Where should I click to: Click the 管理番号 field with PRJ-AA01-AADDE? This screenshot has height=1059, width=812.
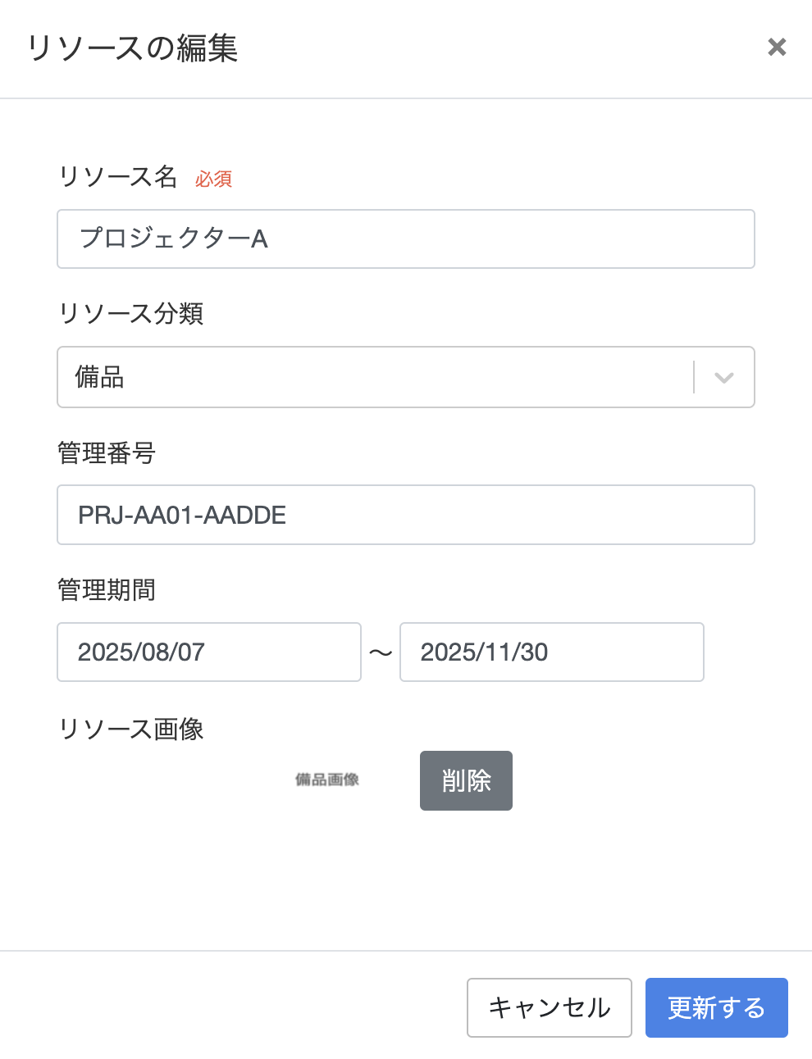point(406,515)
